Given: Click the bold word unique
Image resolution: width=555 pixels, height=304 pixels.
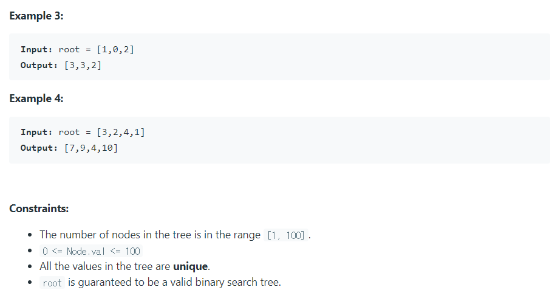Looking at the screenshot, I should pyautogui.click(x=191, y=266).
